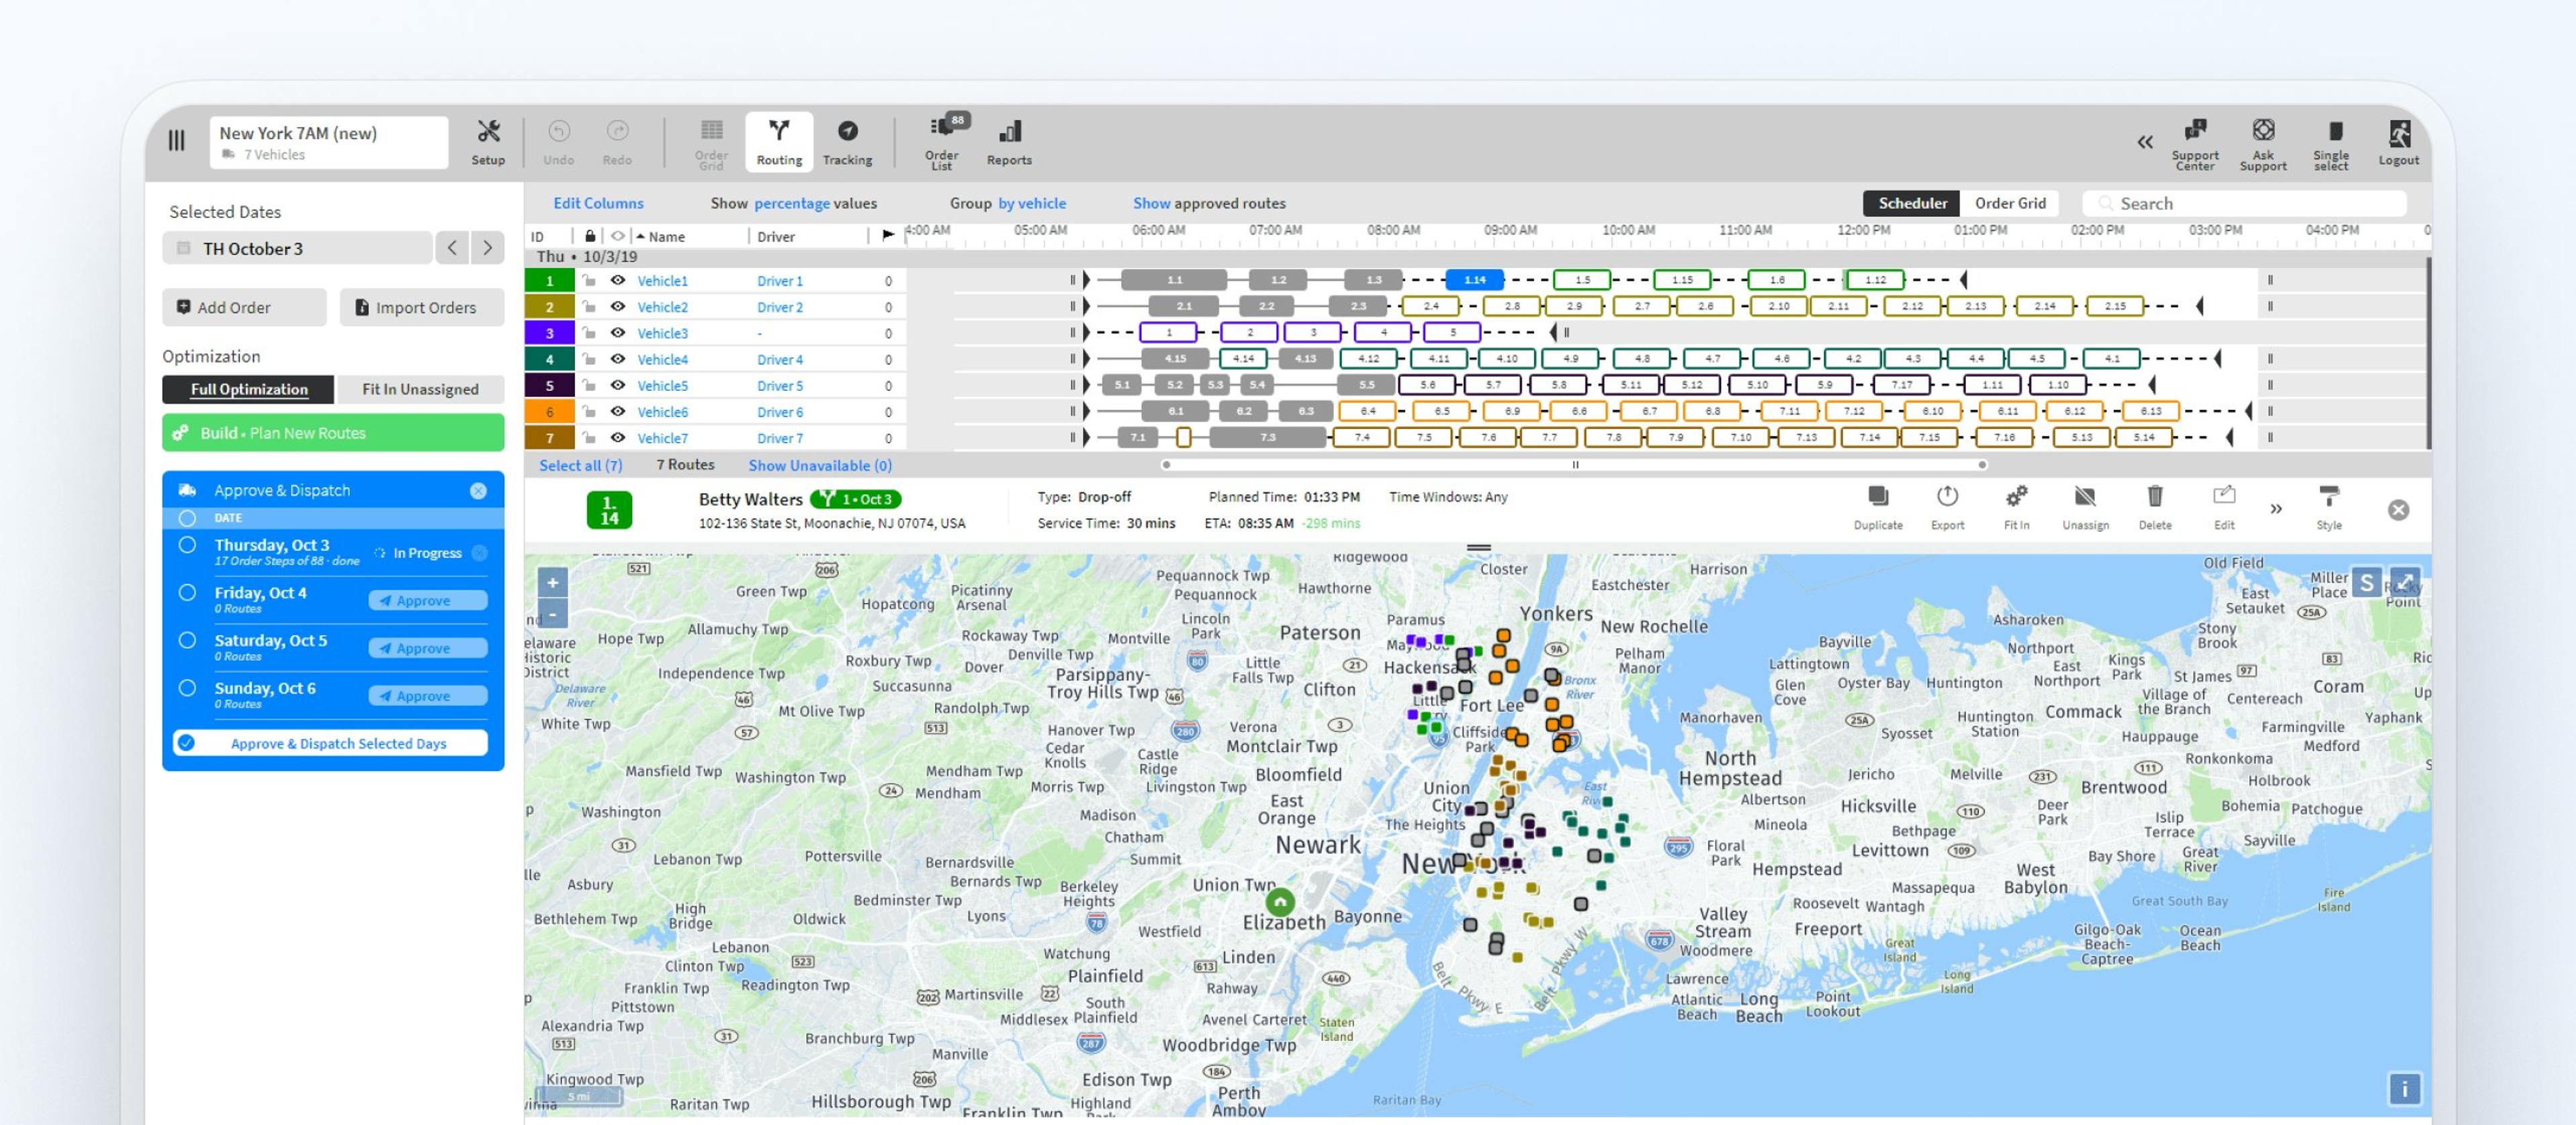Click the Vehicle4 green color swatch
The image size is (2576, 1125).
pyautogui.click(x=549, y=359)
